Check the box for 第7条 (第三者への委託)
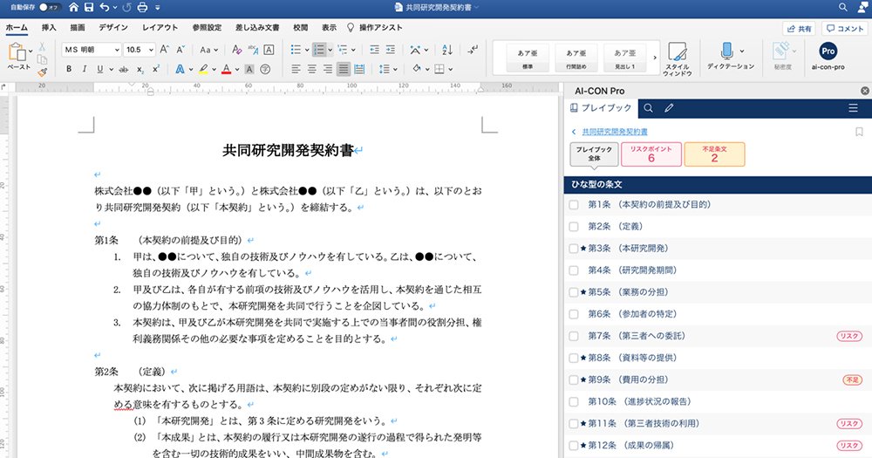This screenshot has width=872, height=458. point(574,336)
